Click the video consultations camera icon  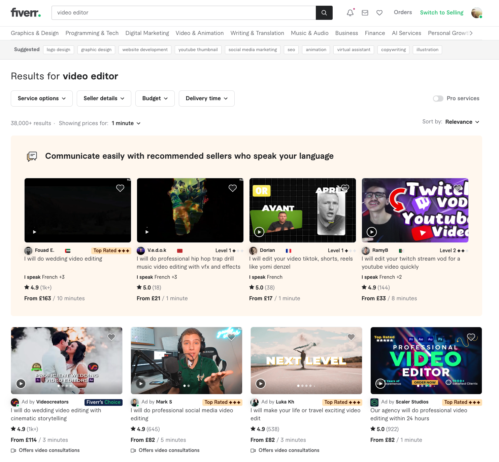tap(13, 450)
